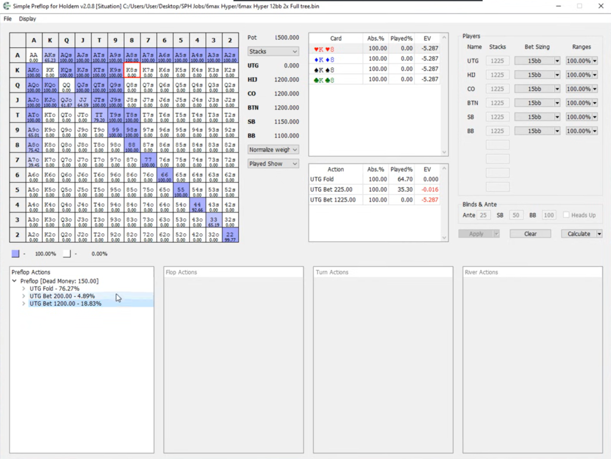
Task: Enable the Heads Up checkbox
Action: pos(566,215)
